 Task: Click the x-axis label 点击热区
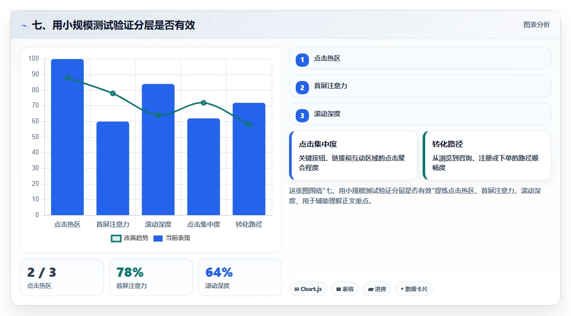67,225
